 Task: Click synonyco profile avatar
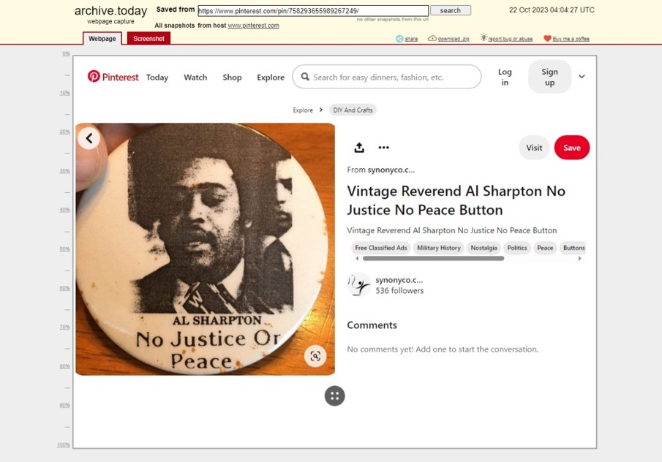(358, 285)
